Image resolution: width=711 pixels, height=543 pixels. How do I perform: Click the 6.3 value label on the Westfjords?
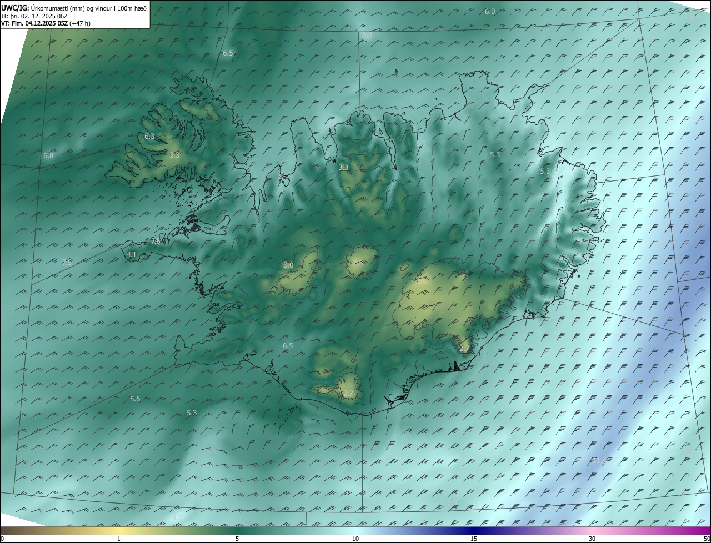pyautogui.click(x=149, y=136)
